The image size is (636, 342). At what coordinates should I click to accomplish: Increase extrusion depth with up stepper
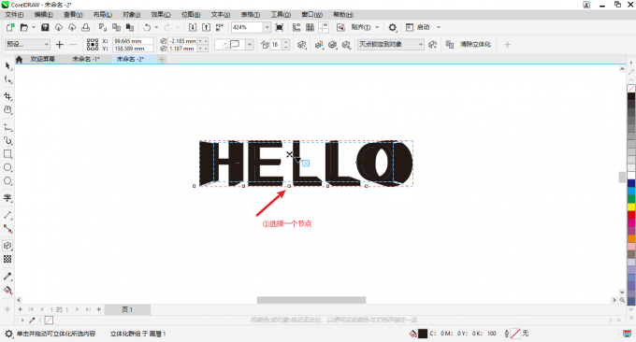click(286, 42)
